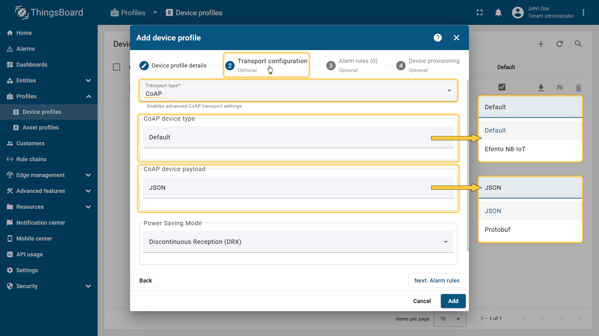Click the export download icon in row
This screenshot has height=336, width=599.
(541, 88)
